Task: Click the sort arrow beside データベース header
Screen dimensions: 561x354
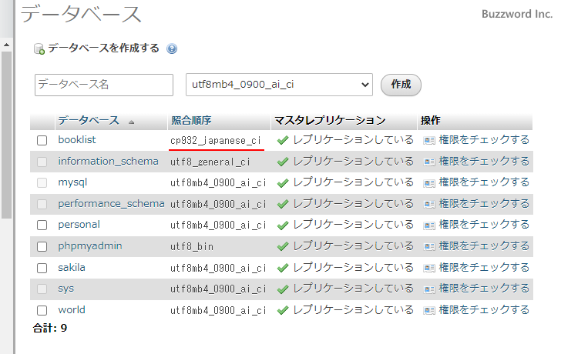Action: 131,122
